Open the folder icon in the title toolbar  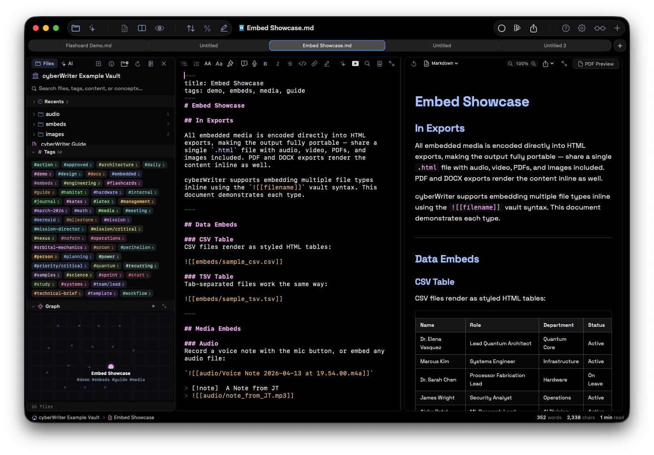[x=76, y=28]
